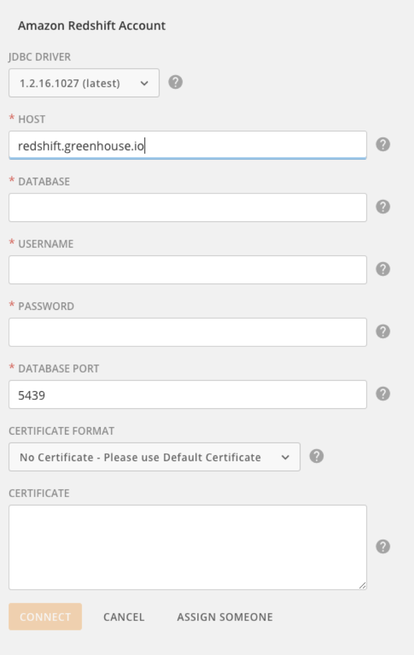Viewport: 414px width, 655px height.
Task: Click help icon next to Username
Action: coord(383,269)
